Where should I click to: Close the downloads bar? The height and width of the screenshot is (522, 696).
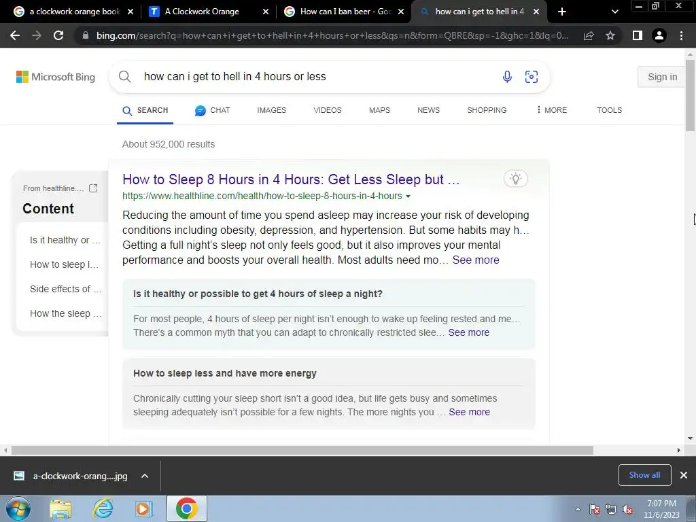tap(684, 475)
